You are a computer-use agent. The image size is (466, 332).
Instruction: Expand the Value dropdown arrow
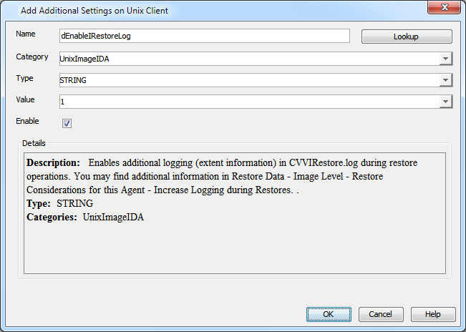click(x=445, y=102)
